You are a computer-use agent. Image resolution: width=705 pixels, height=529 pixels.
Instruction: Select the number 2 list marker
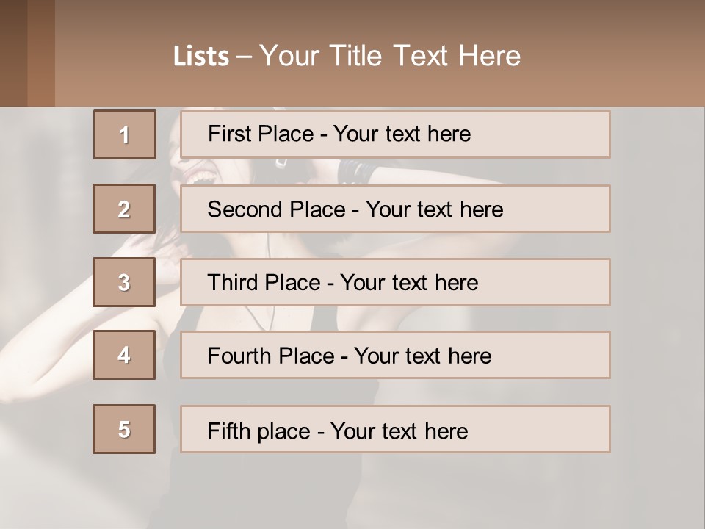[124, 209]
